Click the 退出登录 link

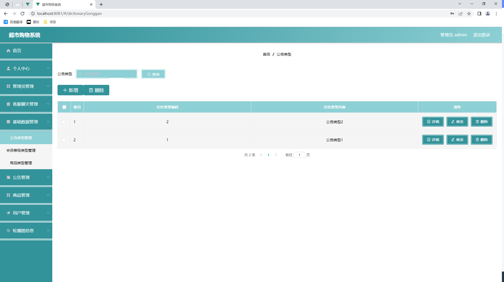tap(482, 35)
